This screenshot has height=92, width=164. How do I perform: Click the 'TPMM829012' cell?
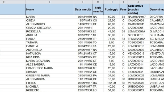138,39
